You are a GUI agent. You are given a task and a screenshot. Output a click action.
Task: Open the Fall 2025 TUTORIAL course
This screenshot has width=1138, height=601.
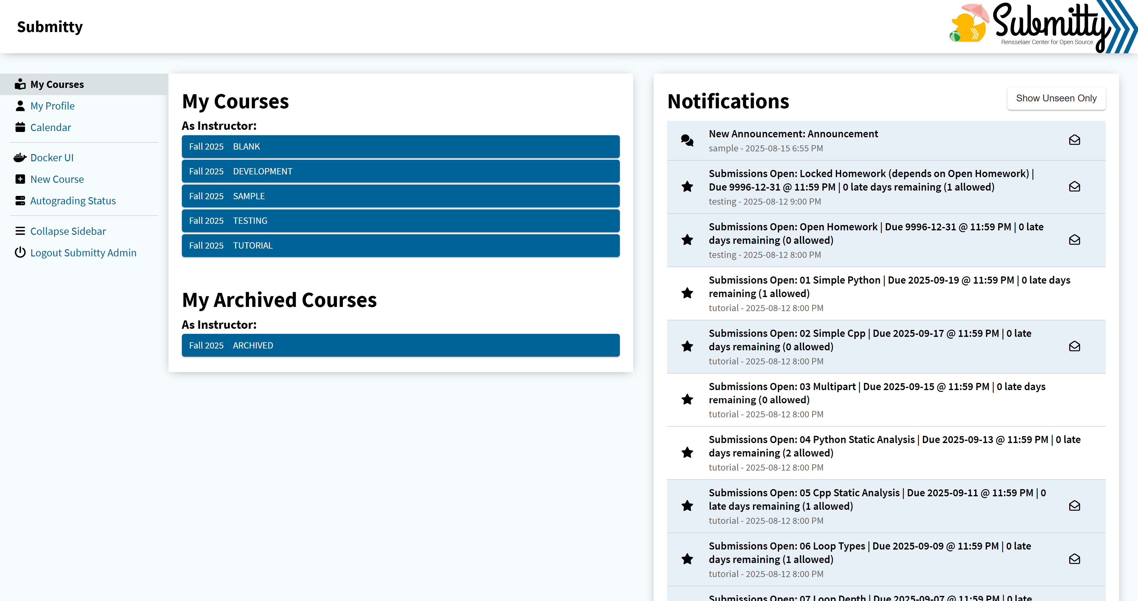click(400, 245)
